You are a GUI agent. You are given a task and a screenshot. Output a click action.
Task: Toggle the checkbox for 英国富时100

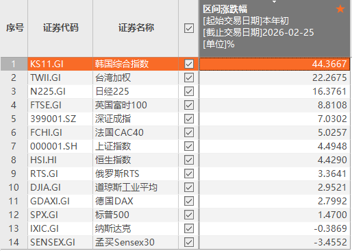point(189,105)
